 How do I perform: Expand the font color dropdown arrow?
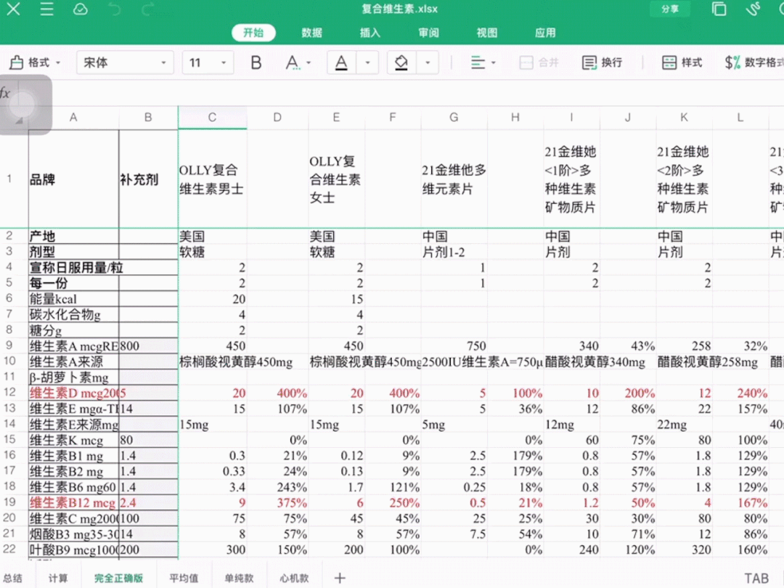pos(367,62)
